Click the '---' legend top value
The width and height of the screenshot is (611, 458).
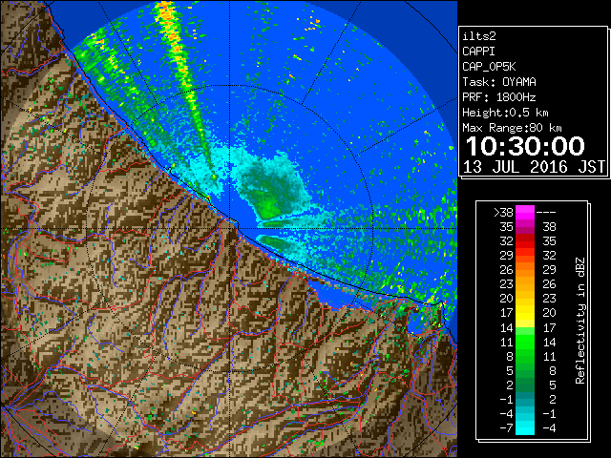click(546, 213)
